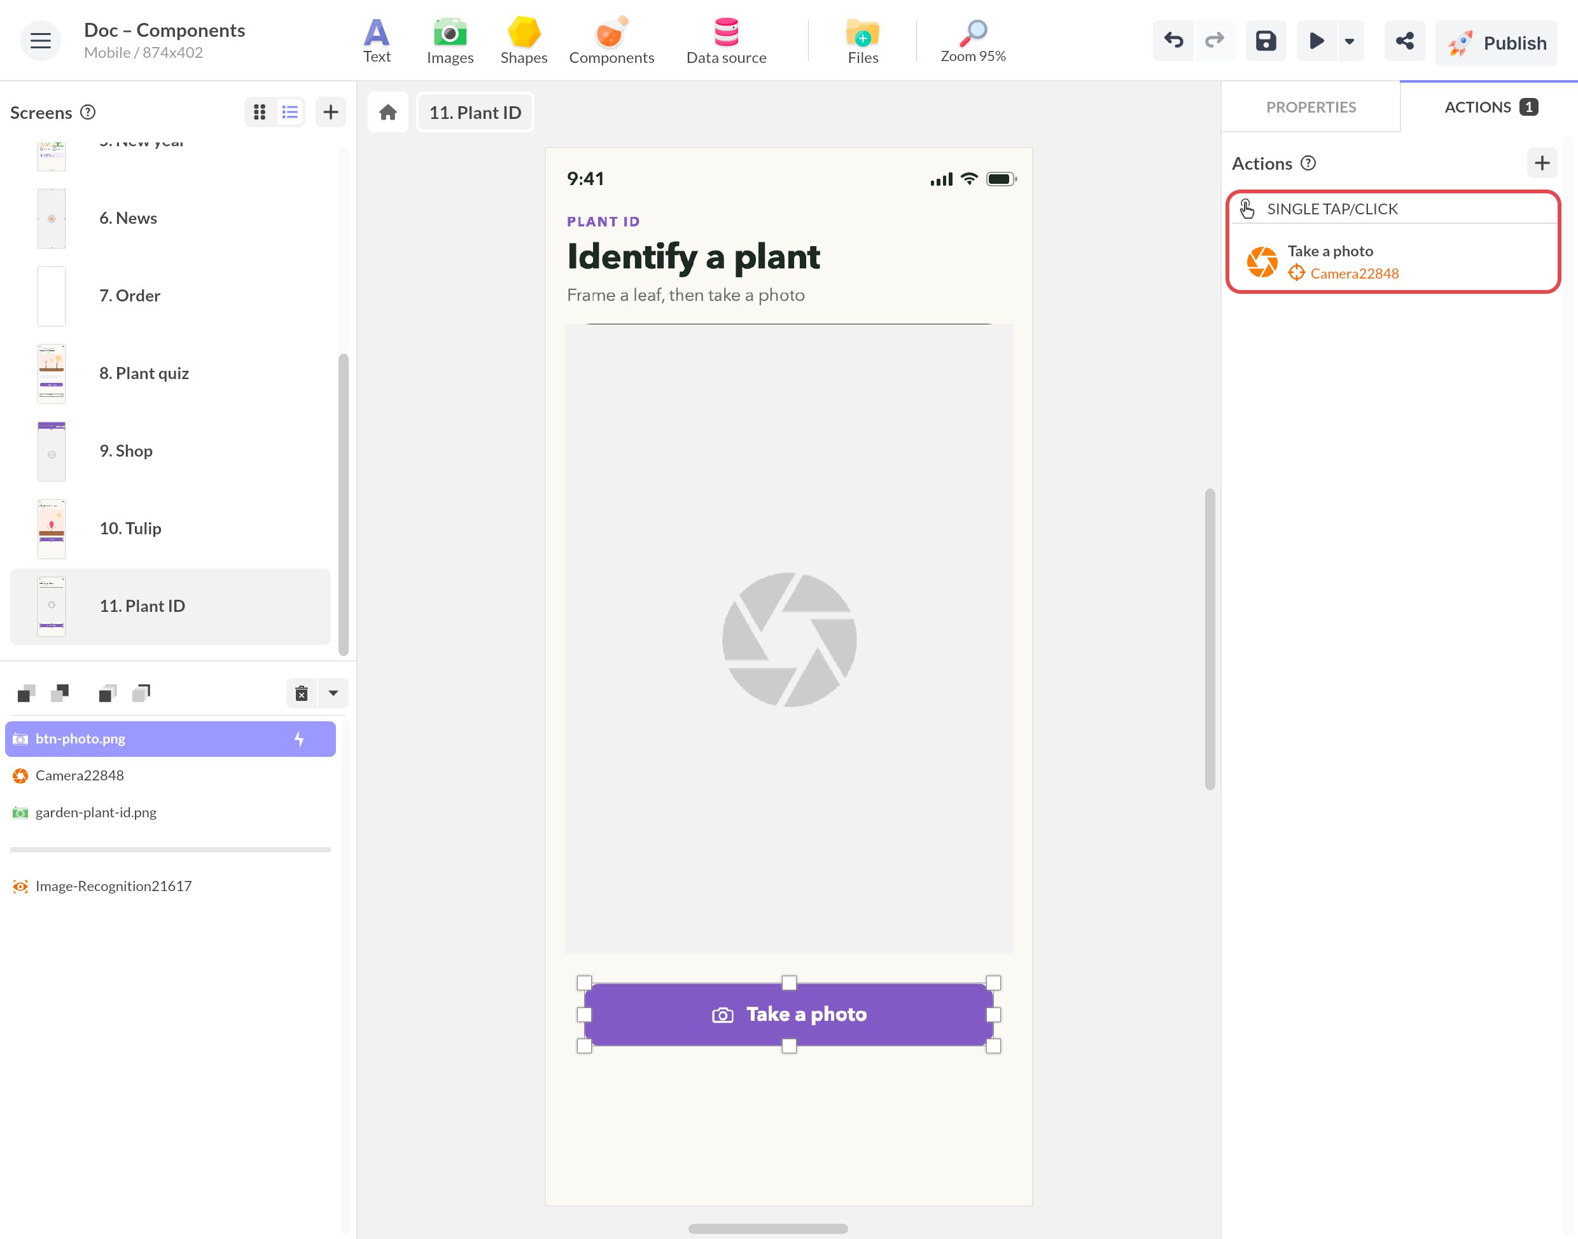Switch screens to grid view
This screenshot has width=1578, height=1239.
260,112
